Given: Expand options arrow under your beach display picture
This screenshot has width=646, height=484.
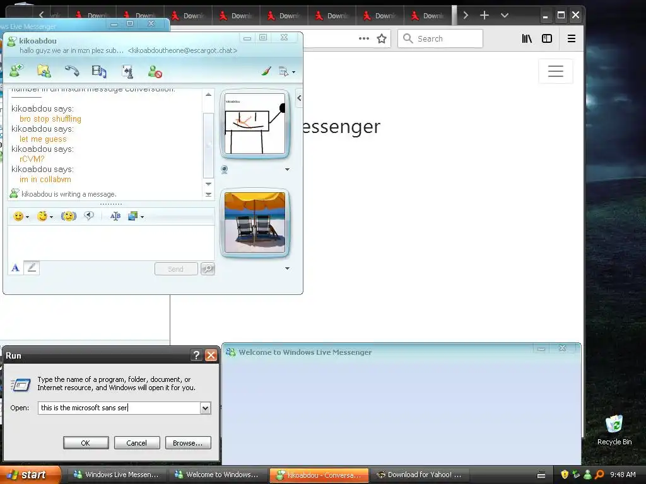Looking at the screenshot, I should click(x=287, y=268).
